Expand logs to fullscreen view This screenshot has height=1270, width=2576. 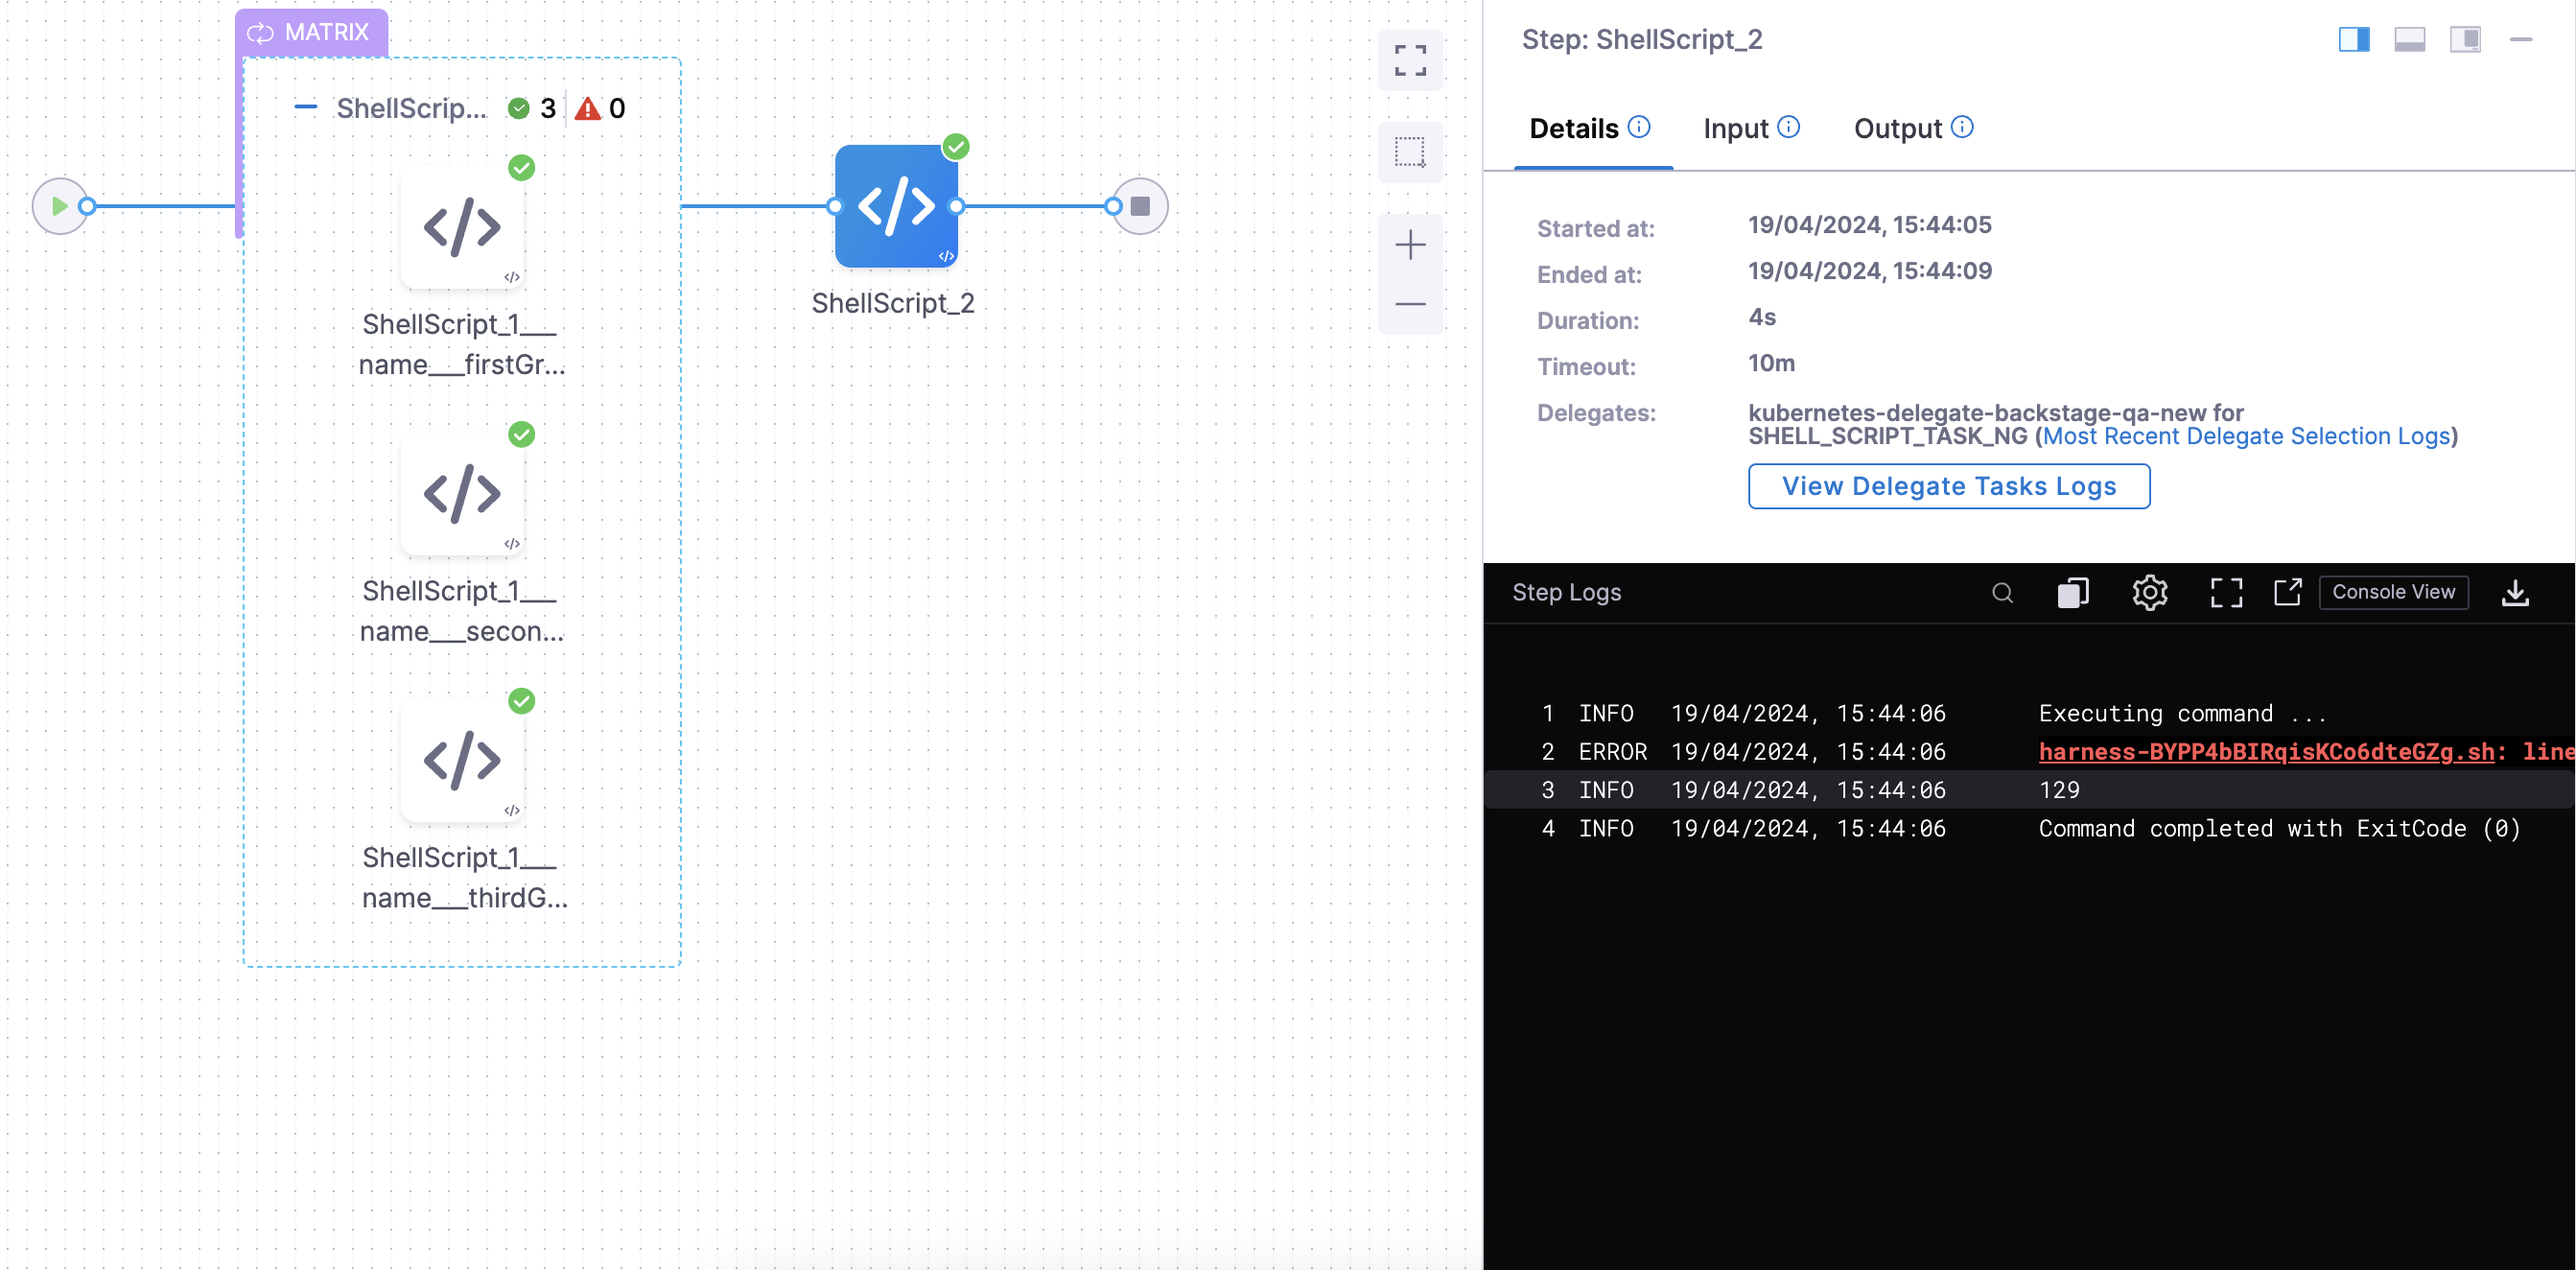pyautogui.click(x=2225, y=593)
